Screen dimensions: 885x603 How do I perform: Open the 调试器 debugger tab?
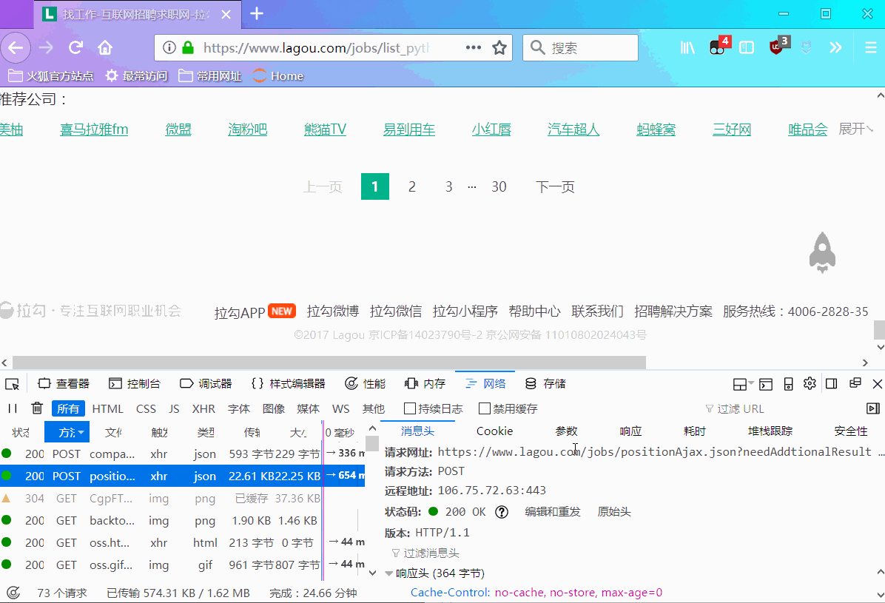(x=206, y=384)
